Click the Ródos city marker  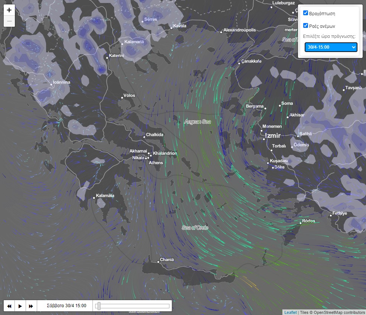[x=301, y=223]
